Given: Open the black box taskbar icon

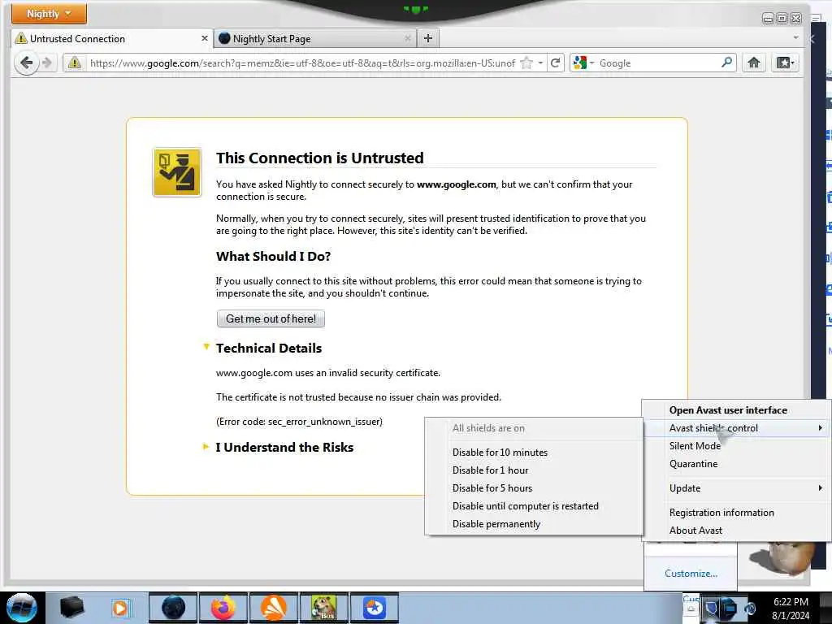Looking at the screenshot, I should (71, 608).
